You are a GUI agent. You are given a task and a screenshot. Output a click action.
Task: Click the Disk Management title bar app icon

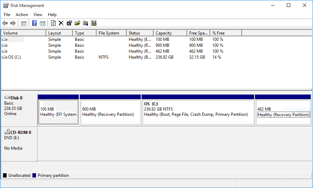6,5
